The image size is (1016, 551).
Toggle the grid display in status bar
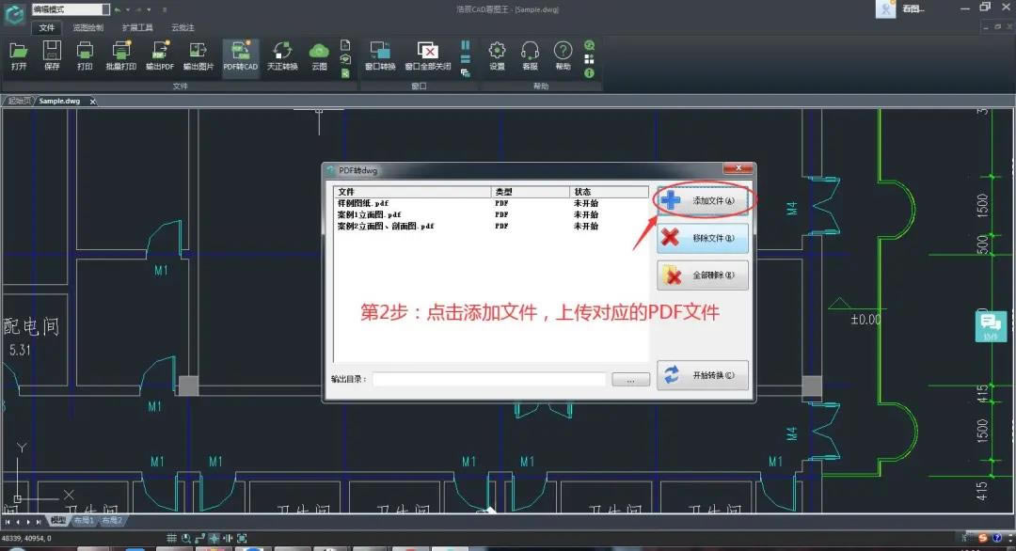point(172,539)
